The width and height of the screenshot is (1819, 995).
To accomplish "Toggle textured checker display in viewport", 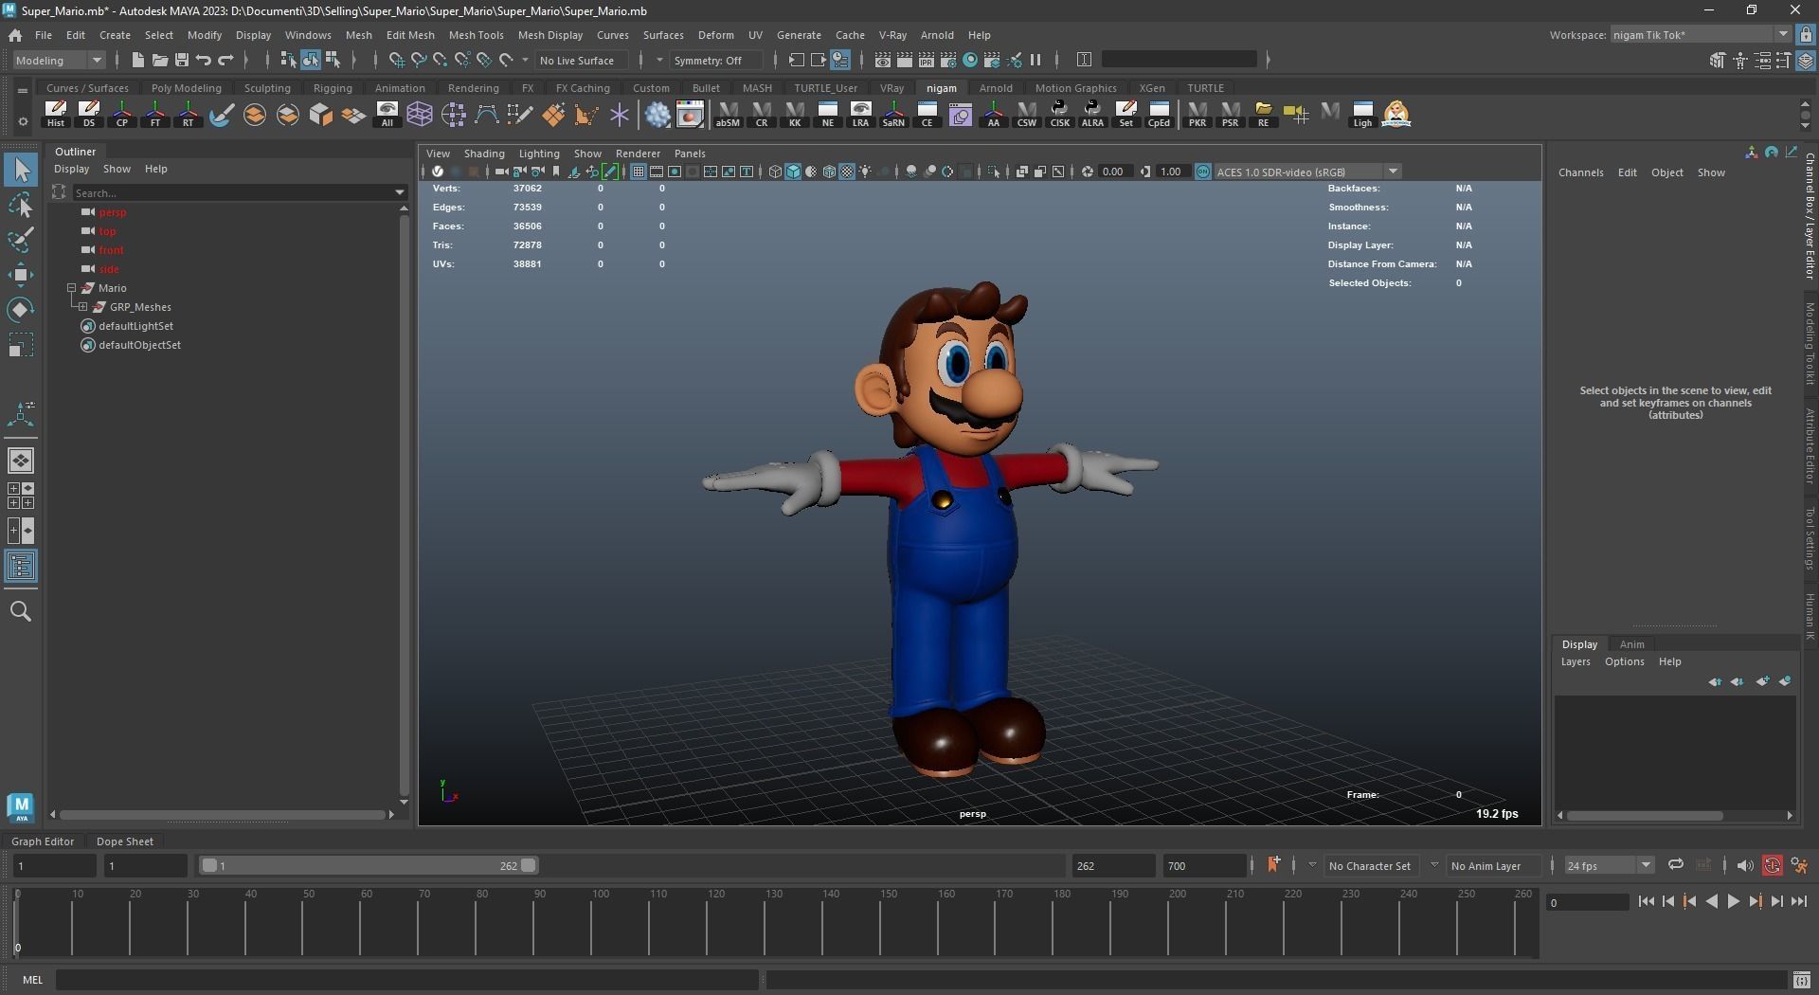I will pyautogui.click(x=847, y=172).
